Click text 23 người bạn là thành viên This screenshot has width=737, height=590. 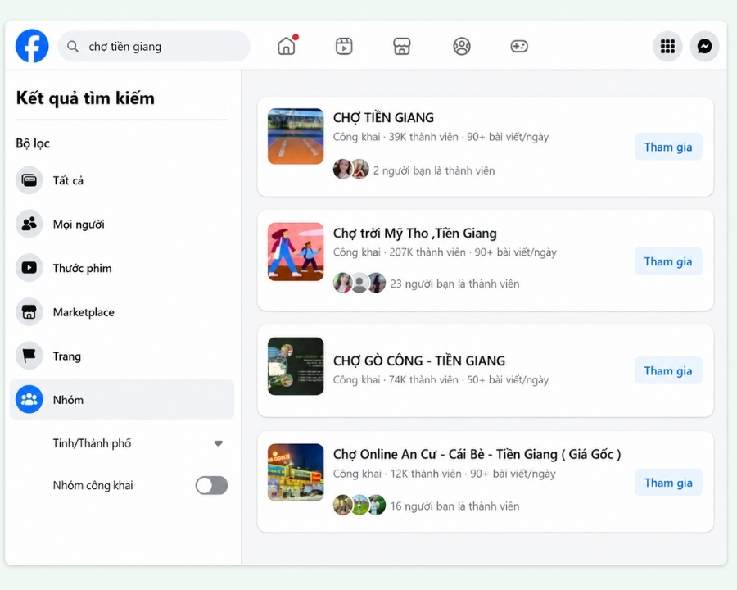coord(454,284)
